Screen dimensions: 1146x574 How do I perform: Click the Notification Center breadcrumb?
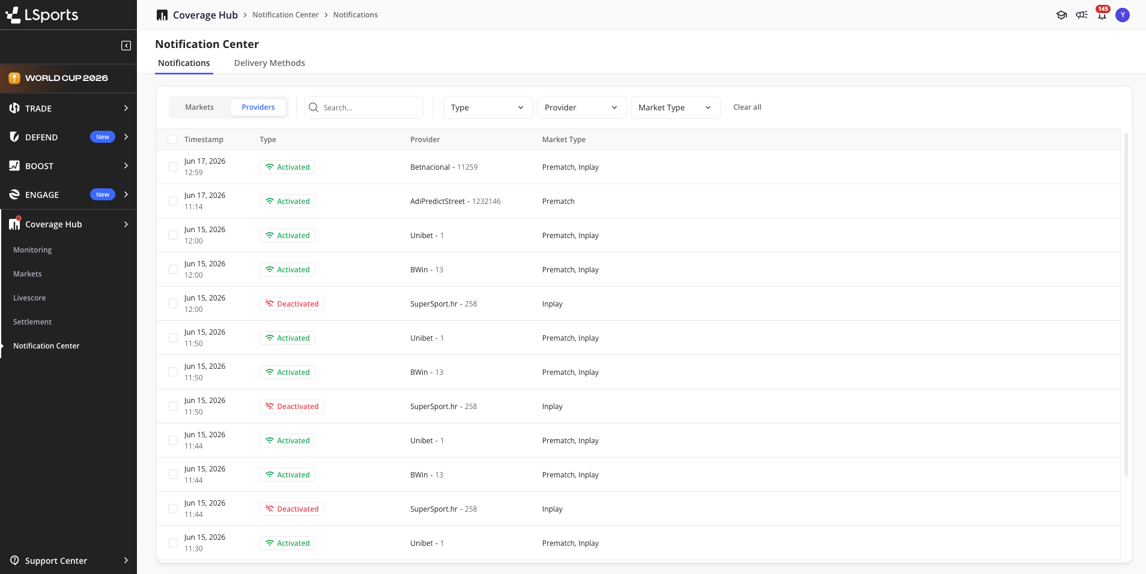click(285, 15)
